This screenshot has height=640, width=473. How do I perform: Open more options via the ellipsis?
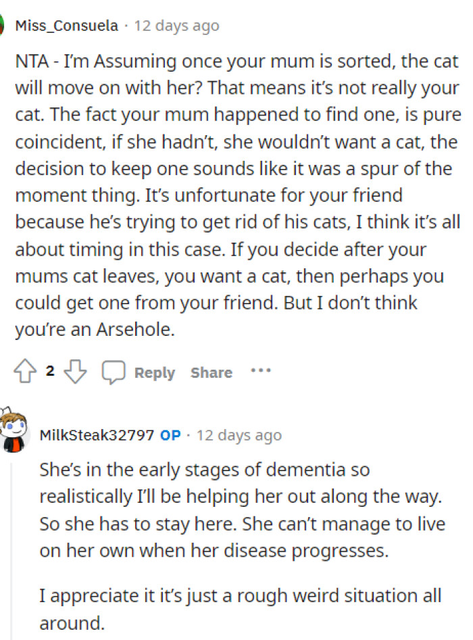pos(261,370)
